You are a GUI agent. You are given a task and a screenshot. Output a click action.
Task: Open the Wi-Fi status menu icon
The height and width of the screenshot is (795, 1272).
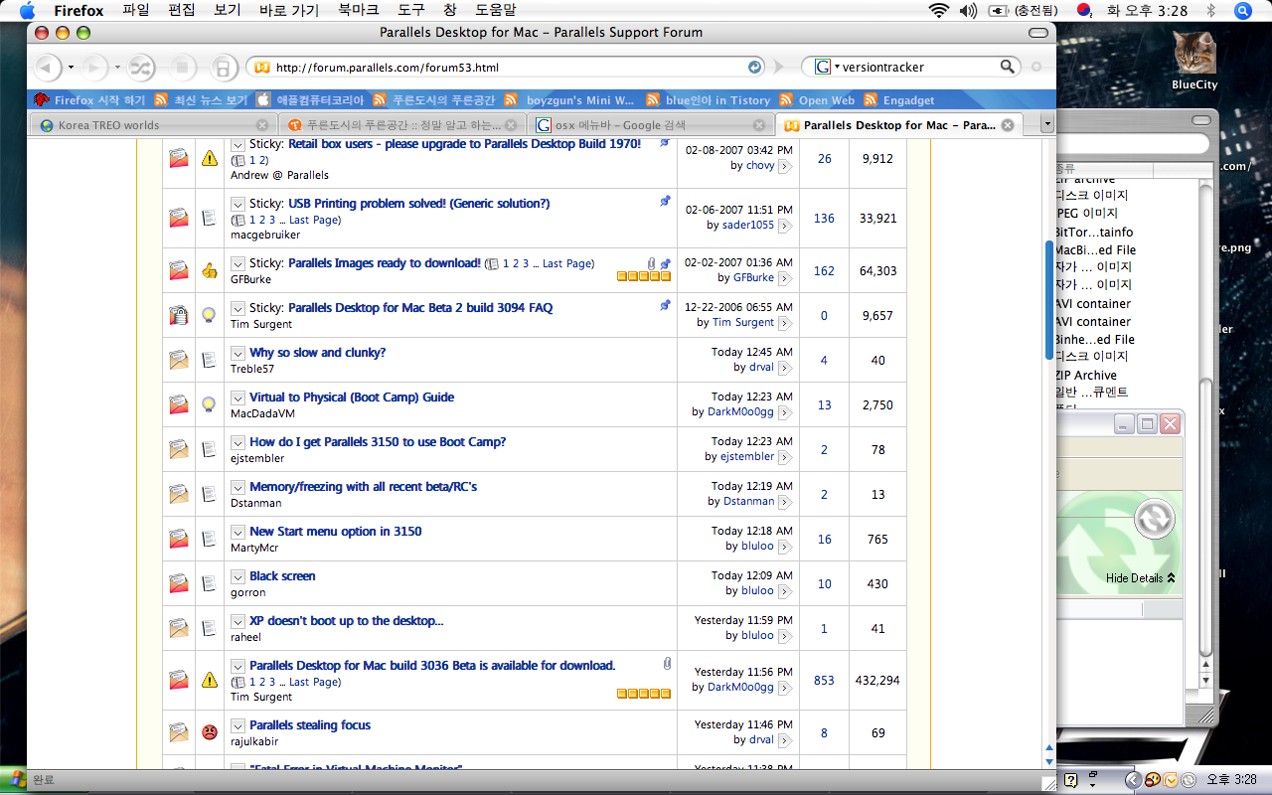click(x=938, y=11)
